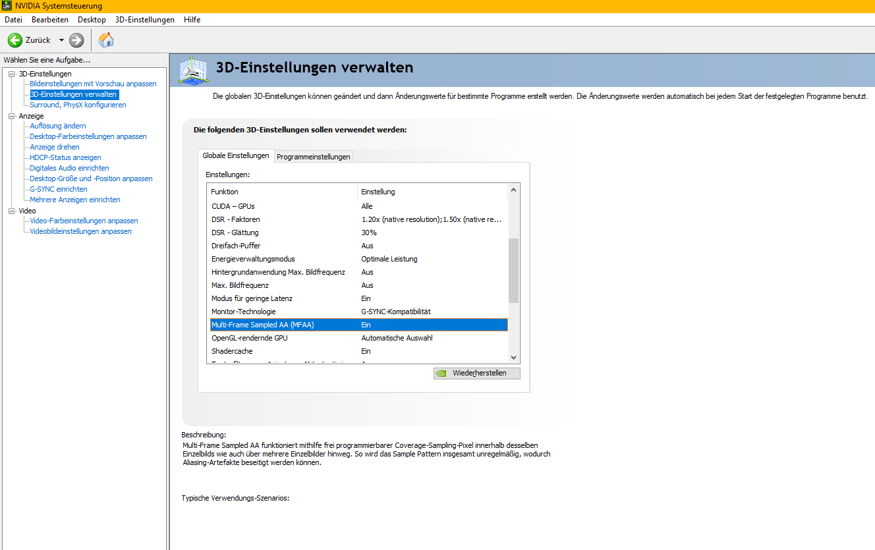Click the Wiederherstellen button
Viewport: 875px width, 550px height.
click(476, 373)
